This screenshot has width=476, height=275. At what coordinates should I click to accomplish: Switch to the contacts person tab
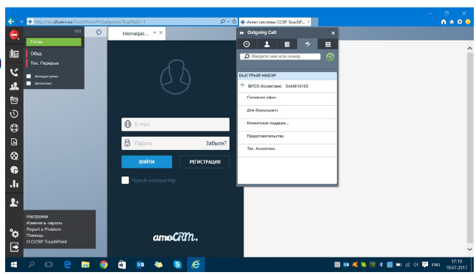(267, 44)
